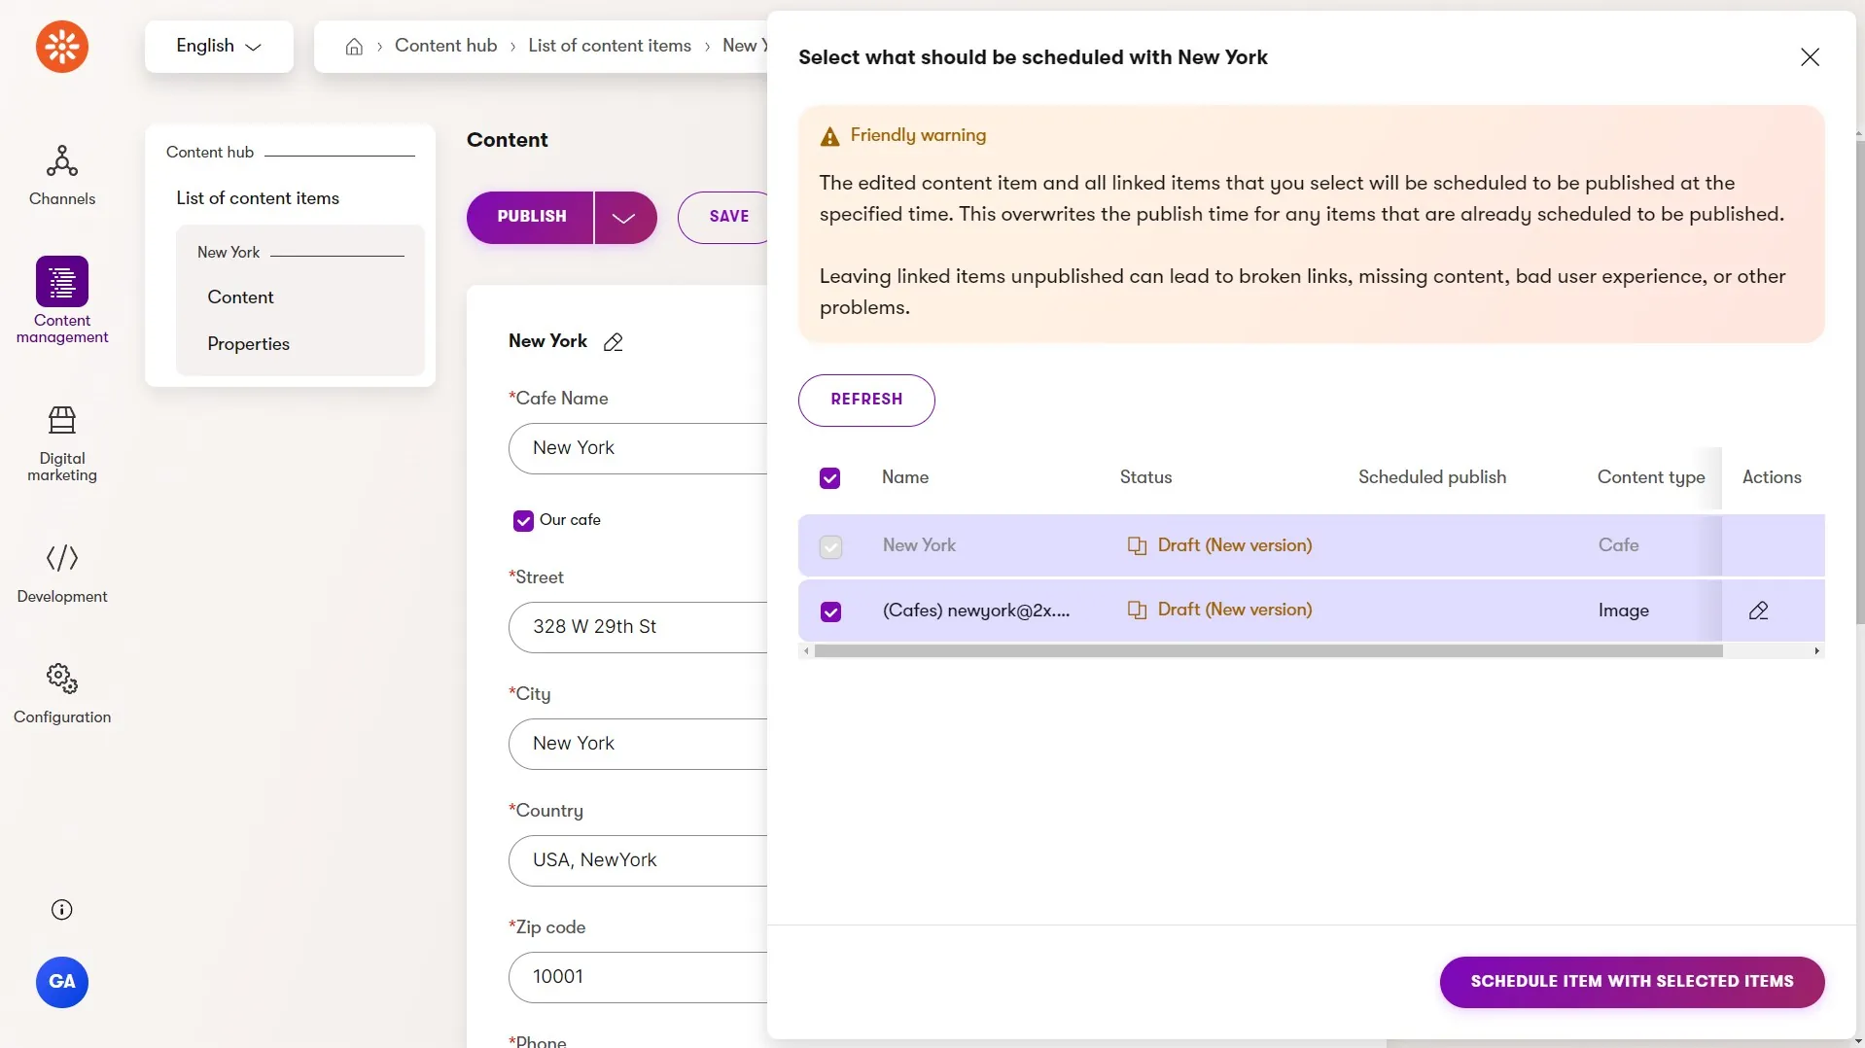Click the pencil icon beside New York title
Viewport: 1865px width, 1048px height.
pyautogui.click(x=613, y=342)
